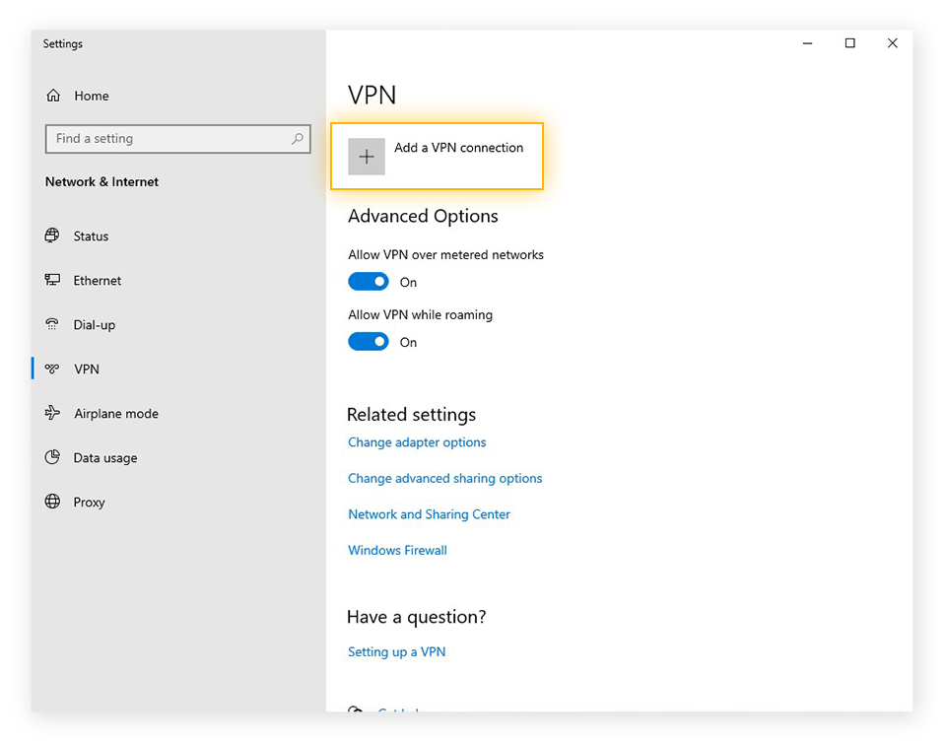The image size is (946, 741).
Task: Select the VPN icon in the sidebar
Action: click(x=52, y=369)
